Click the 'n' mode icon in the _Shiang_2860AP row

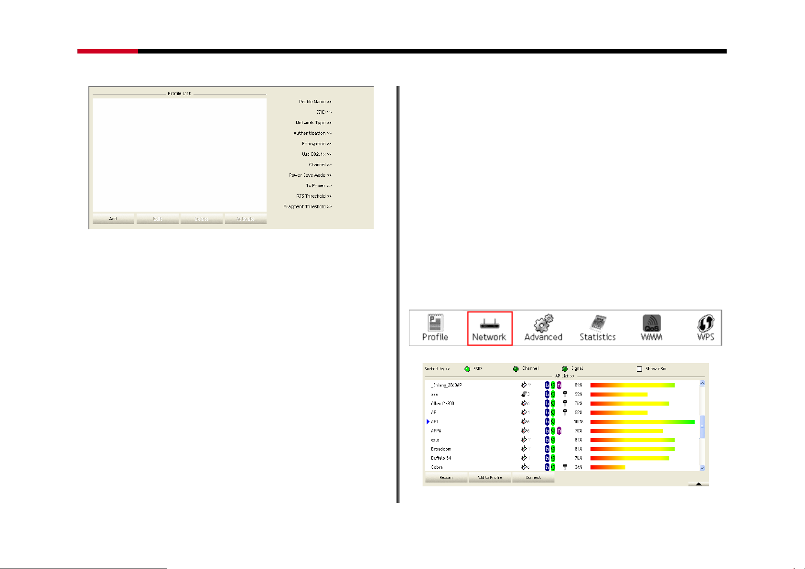[x=559, y=385]
